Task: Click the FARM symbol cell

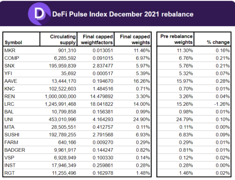Action: (11, 142)
